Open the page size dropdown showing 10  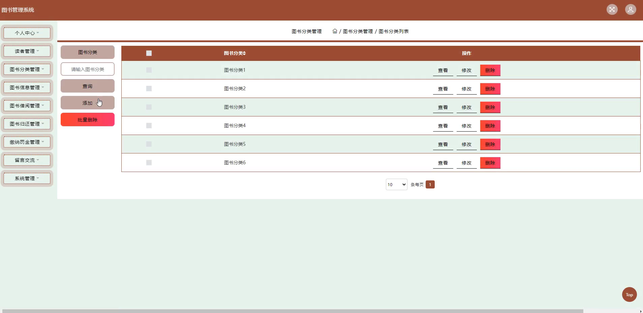tap(396, 184)
